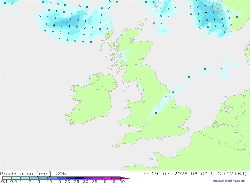Click the legend label "0.5"
250x183 pixels.
pyautogui.click(x=13, y=182)
